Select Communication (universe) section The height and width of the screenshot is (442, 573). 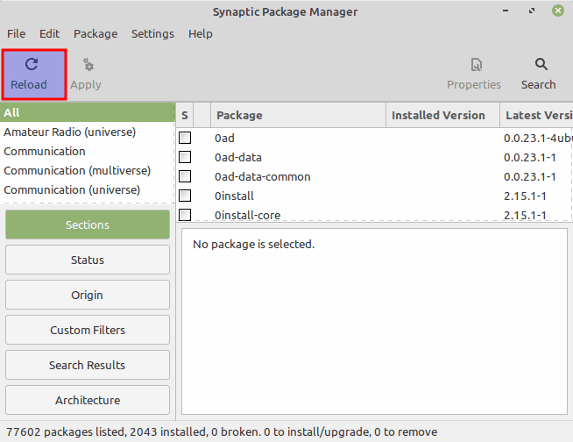(x=88, y=190)
